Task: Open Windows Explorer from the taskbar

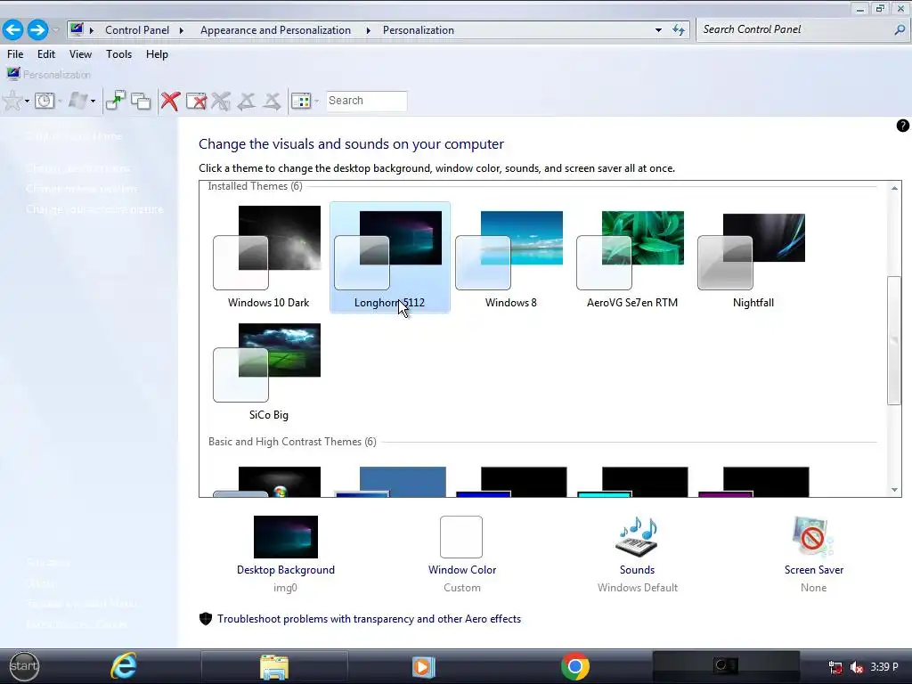Action: pos(274,666)
